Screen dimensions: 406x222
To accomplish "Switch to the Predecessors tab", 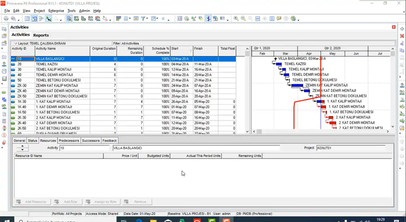I will point(69,141).
